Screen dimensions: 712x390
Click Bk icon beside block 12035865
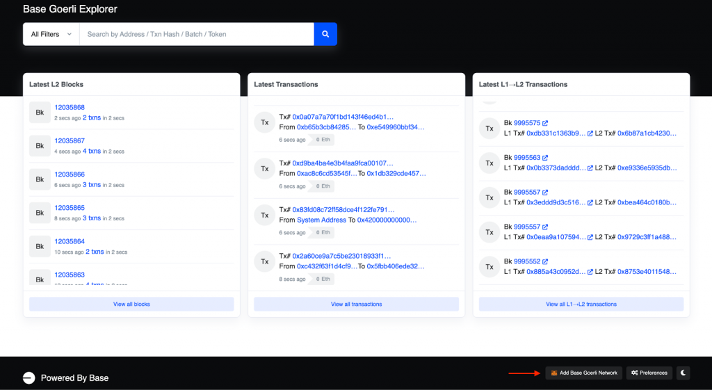[x=40, y=213]
